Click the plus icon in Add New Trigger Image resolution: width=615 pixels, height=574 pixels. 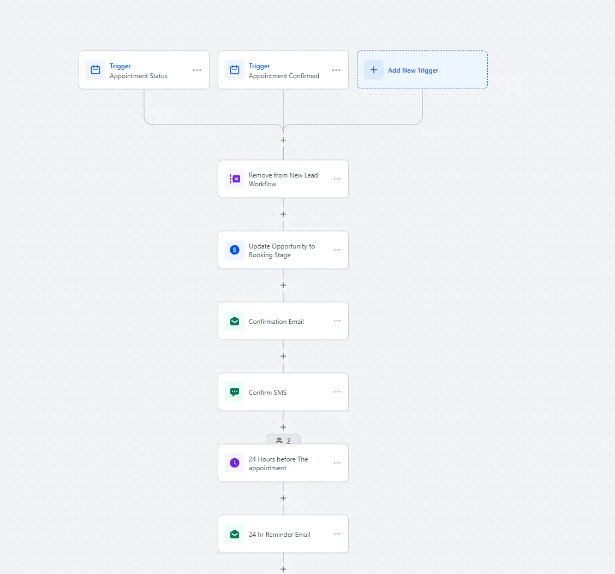374,70
